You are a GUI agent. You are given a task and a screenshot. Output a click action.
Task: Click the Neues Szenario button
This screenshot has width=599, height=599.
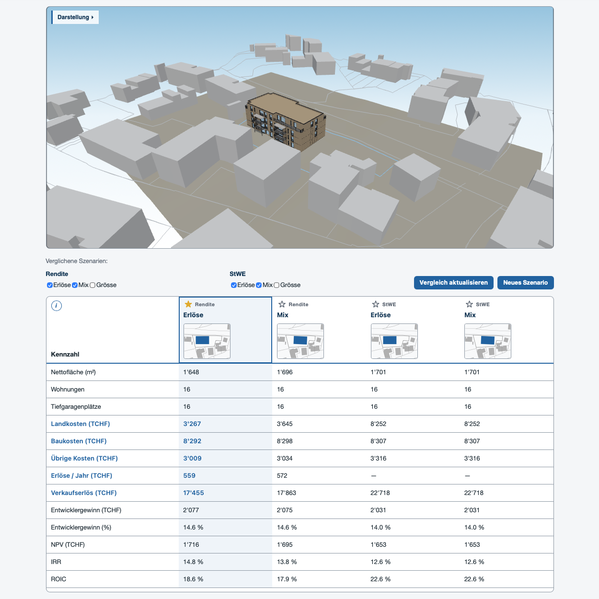[x=525, y=283]
